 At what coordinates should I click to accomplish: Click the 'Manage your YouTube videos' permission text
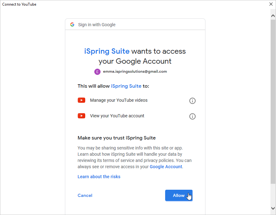coord(119,100)
